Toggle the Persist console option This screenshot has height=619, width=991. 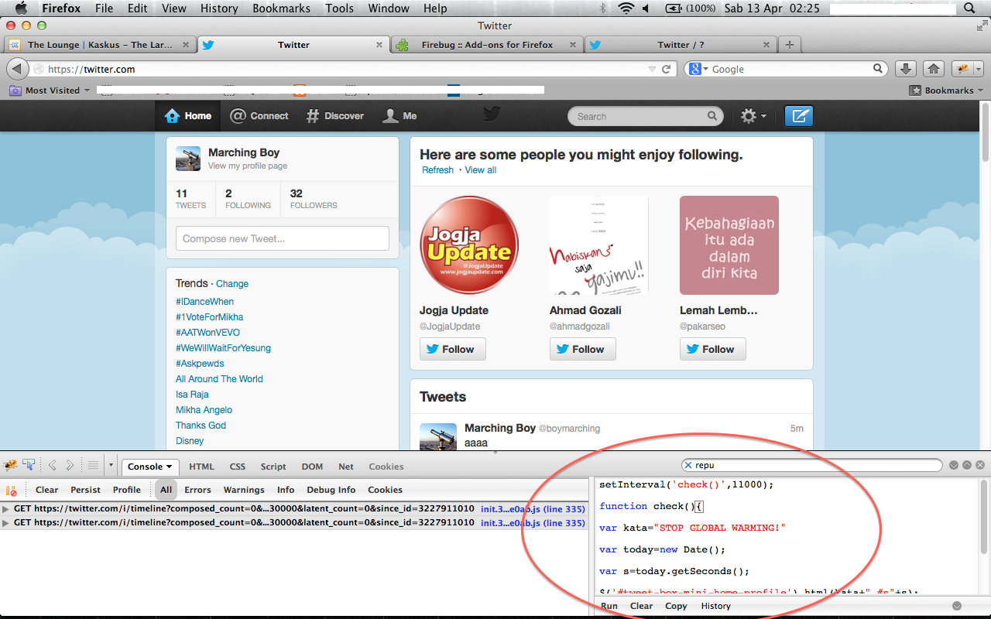click(85, 490)
